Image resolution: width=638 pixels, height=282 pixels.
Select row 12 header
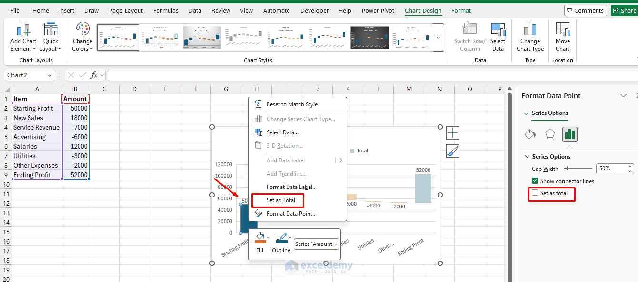click(x=6, y=203)
